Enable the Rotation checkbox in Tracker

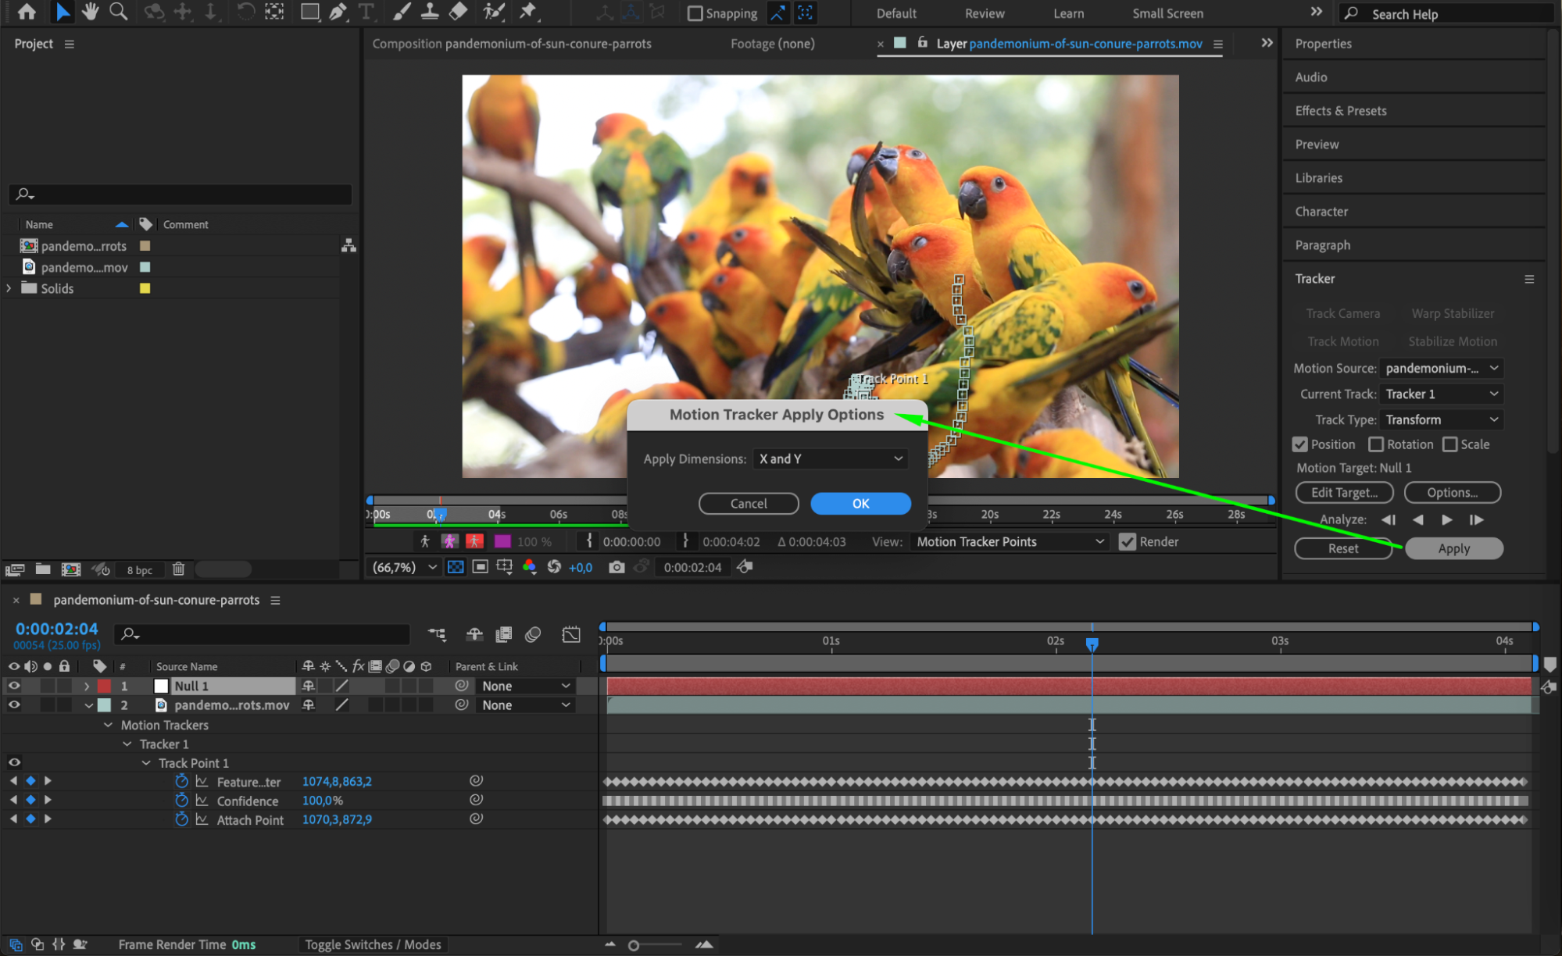coord(1376,444)
